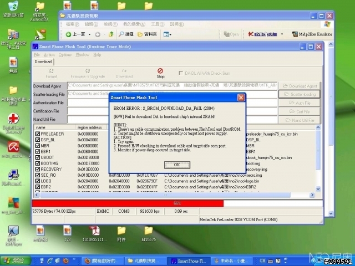
Task: Open the Views dropdown in Explorer
Action: pos(168,34)
